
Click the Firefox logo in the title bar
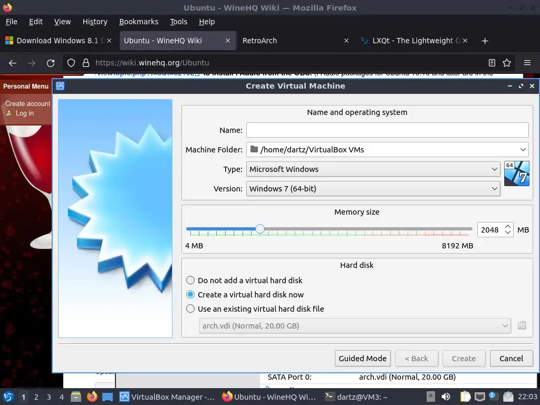(7, 7)
